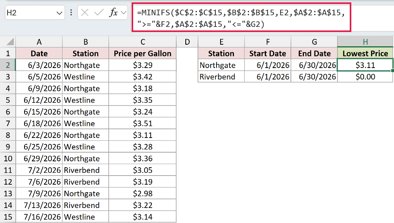
Task: Expand the Name Box dropdown arrow
Action: pos(59,13)
